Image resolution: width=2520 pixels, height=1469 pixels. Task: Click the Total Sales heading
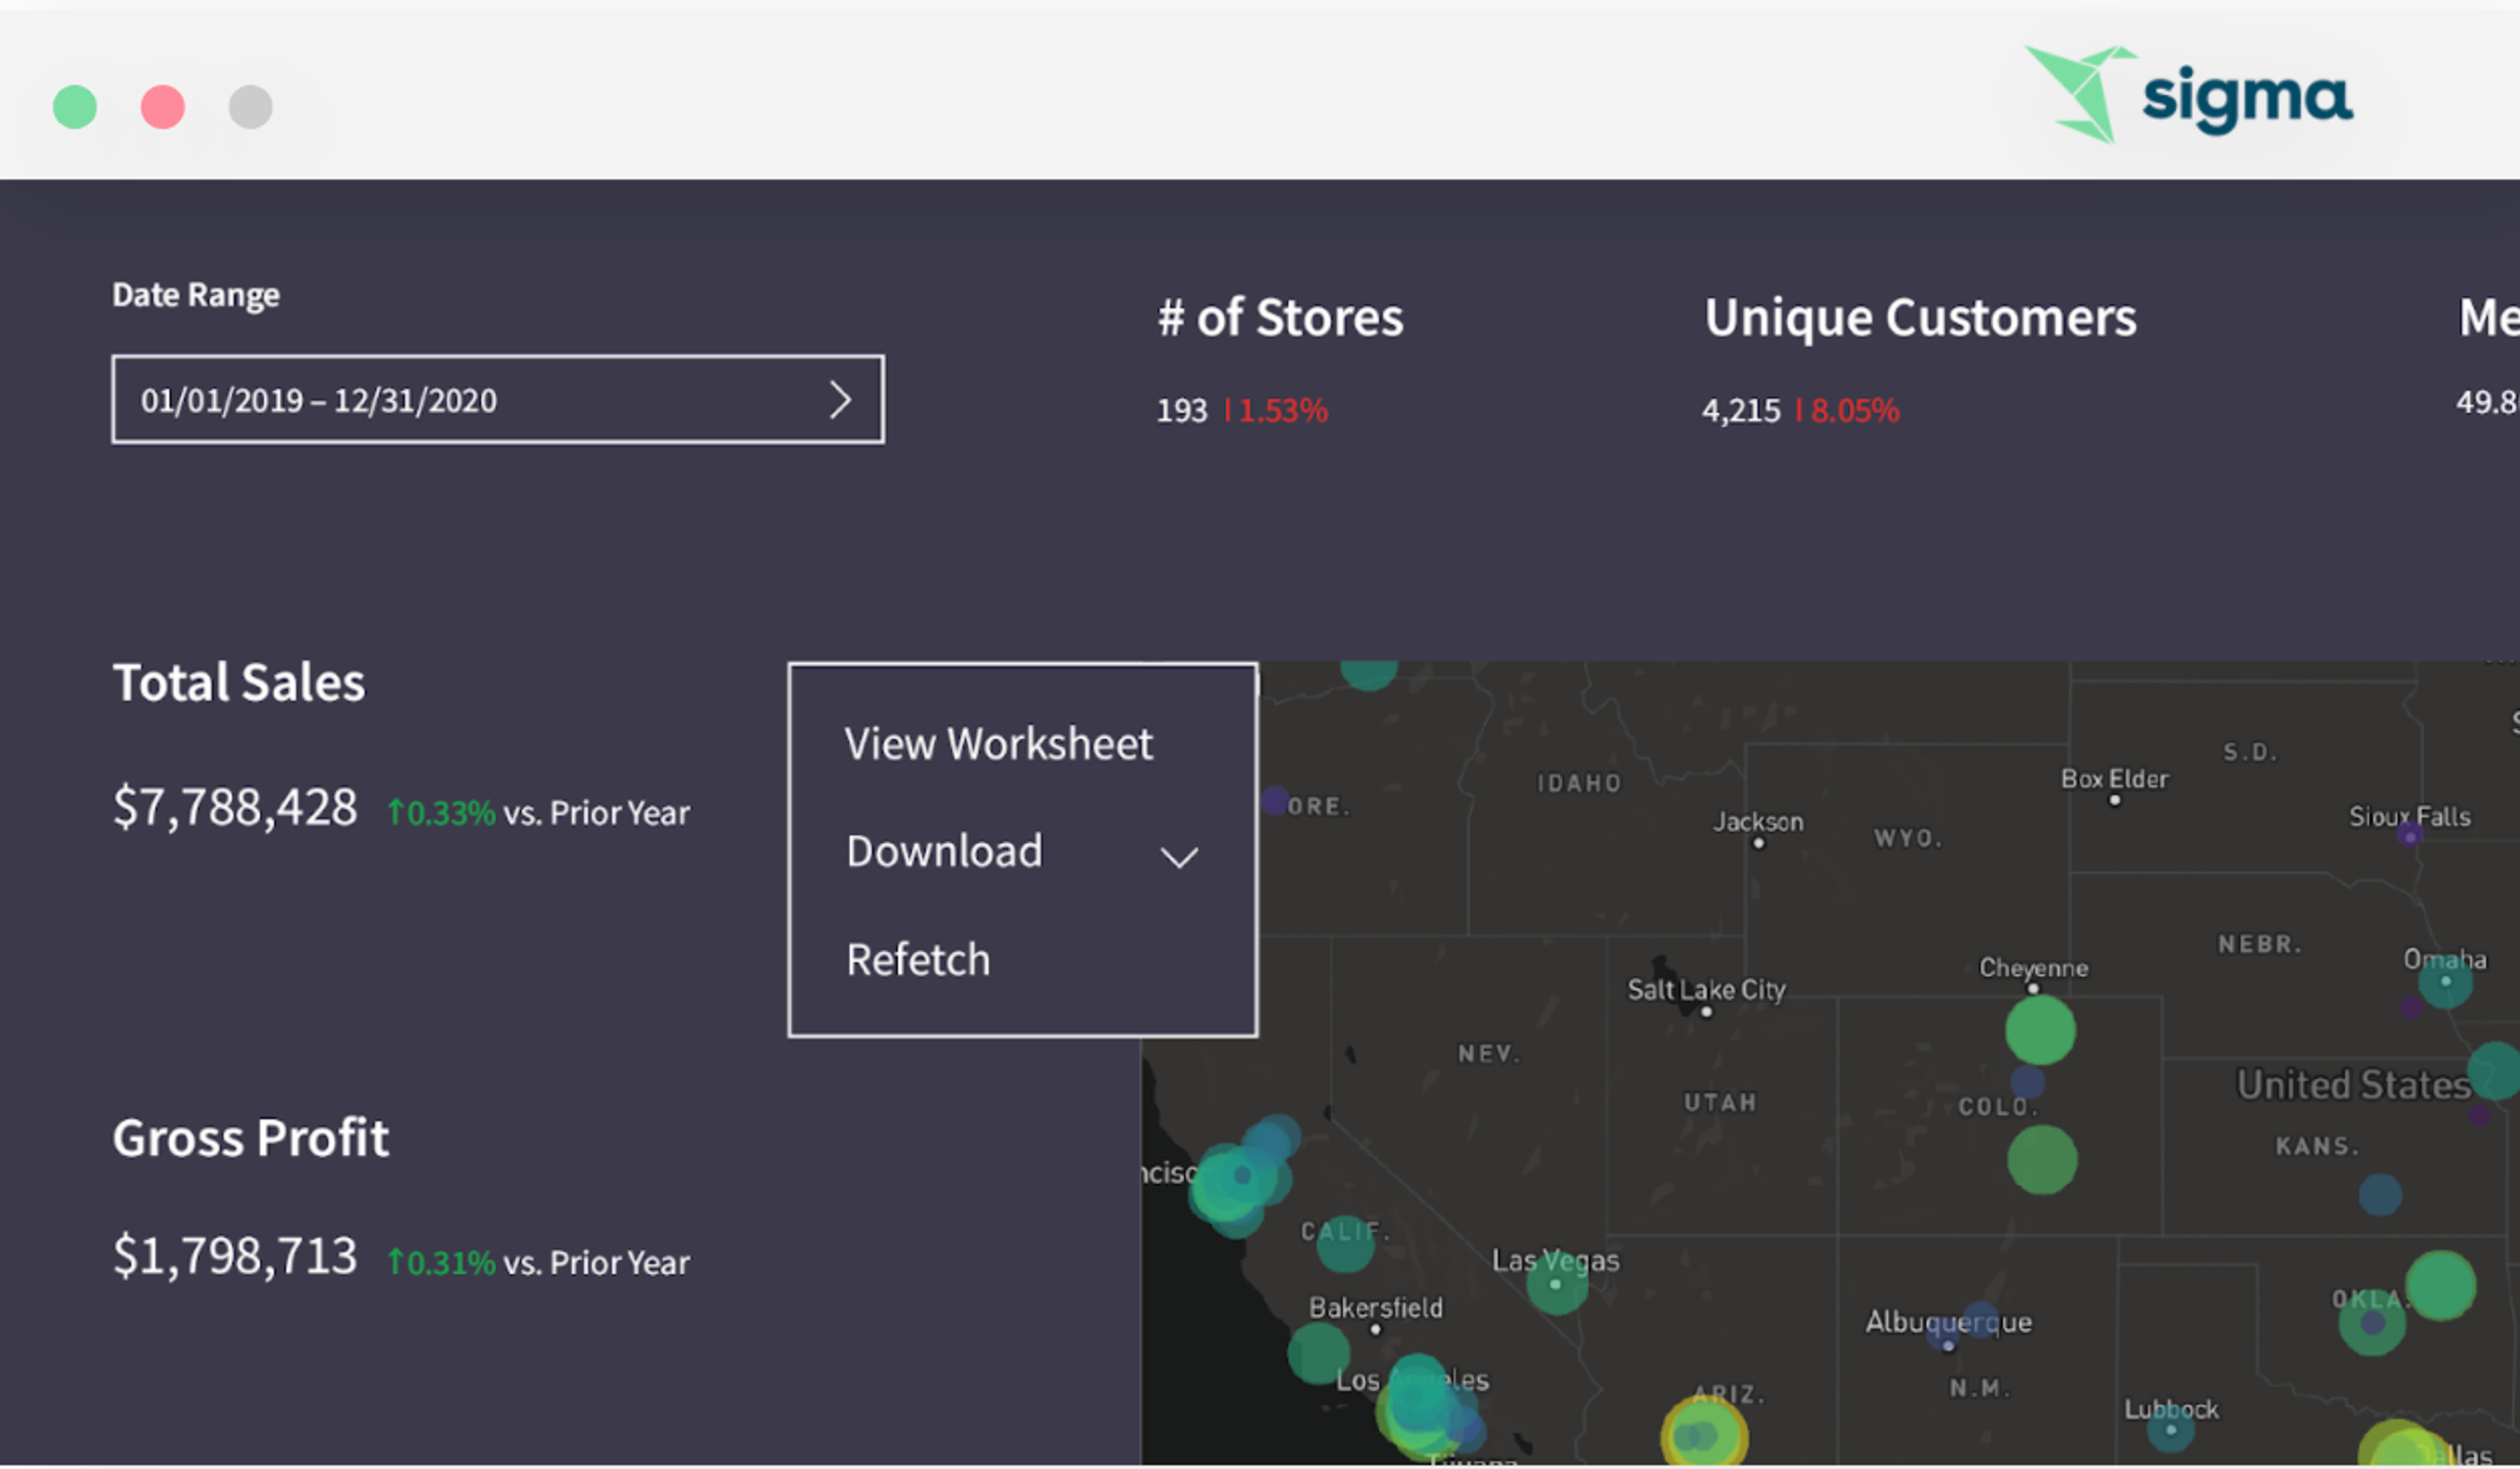(239, 683)
